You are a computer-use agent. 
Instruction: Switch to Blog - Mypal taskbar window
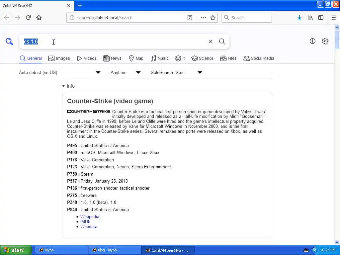(x=115, y=250)
